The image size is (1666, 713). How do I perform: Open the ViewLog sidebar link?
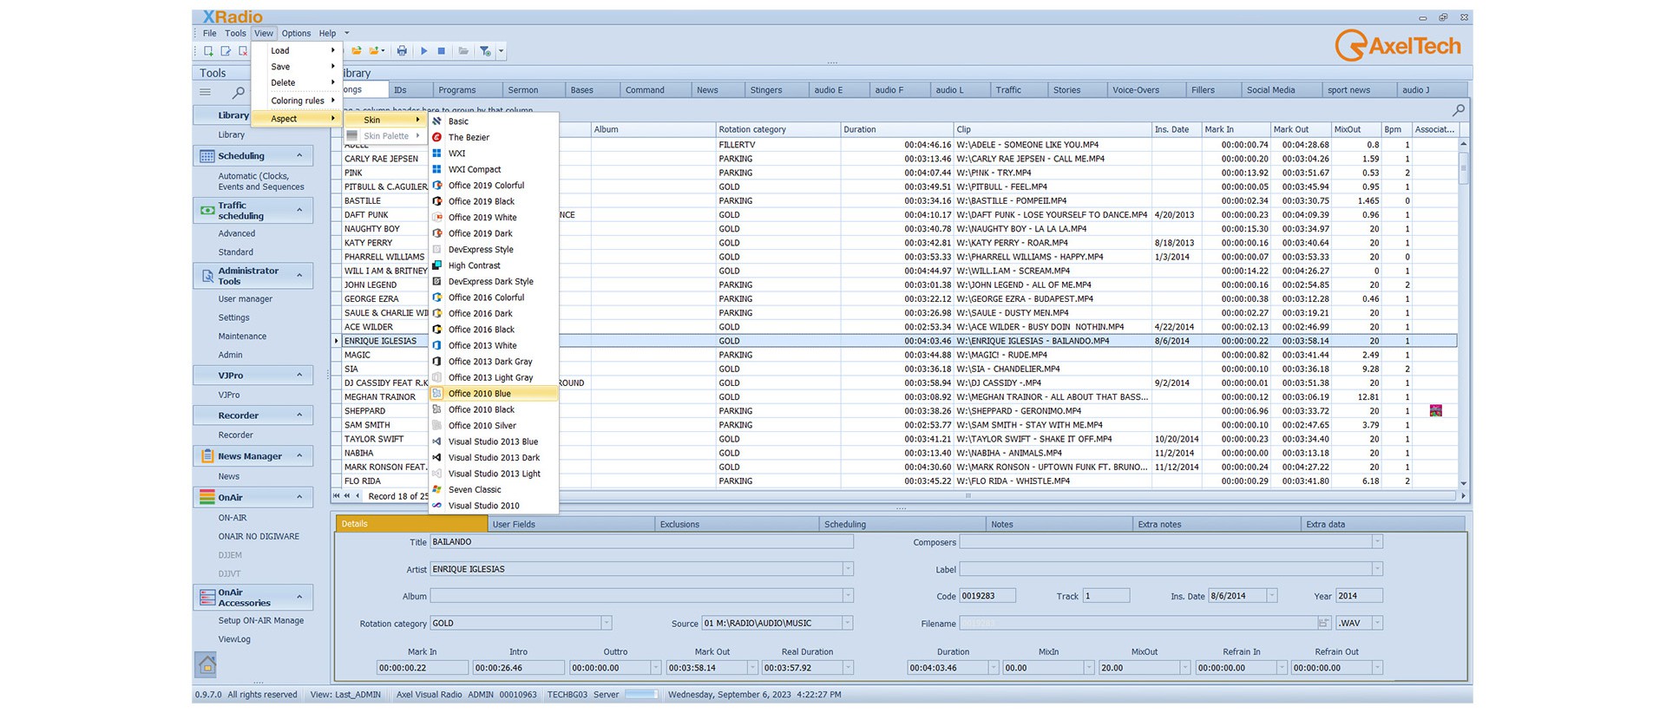(234, 639)
